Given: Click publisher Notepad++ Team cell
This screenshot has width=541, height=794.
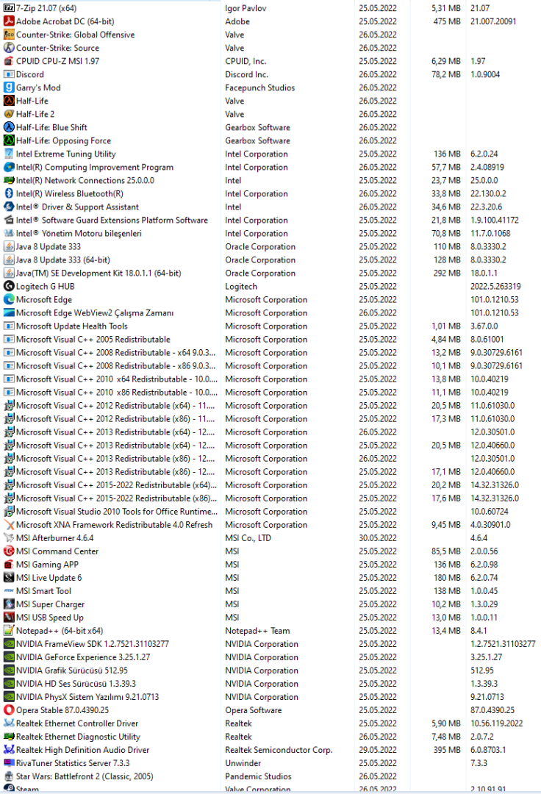Looking at the screenshot, I should tap(257, 631).
